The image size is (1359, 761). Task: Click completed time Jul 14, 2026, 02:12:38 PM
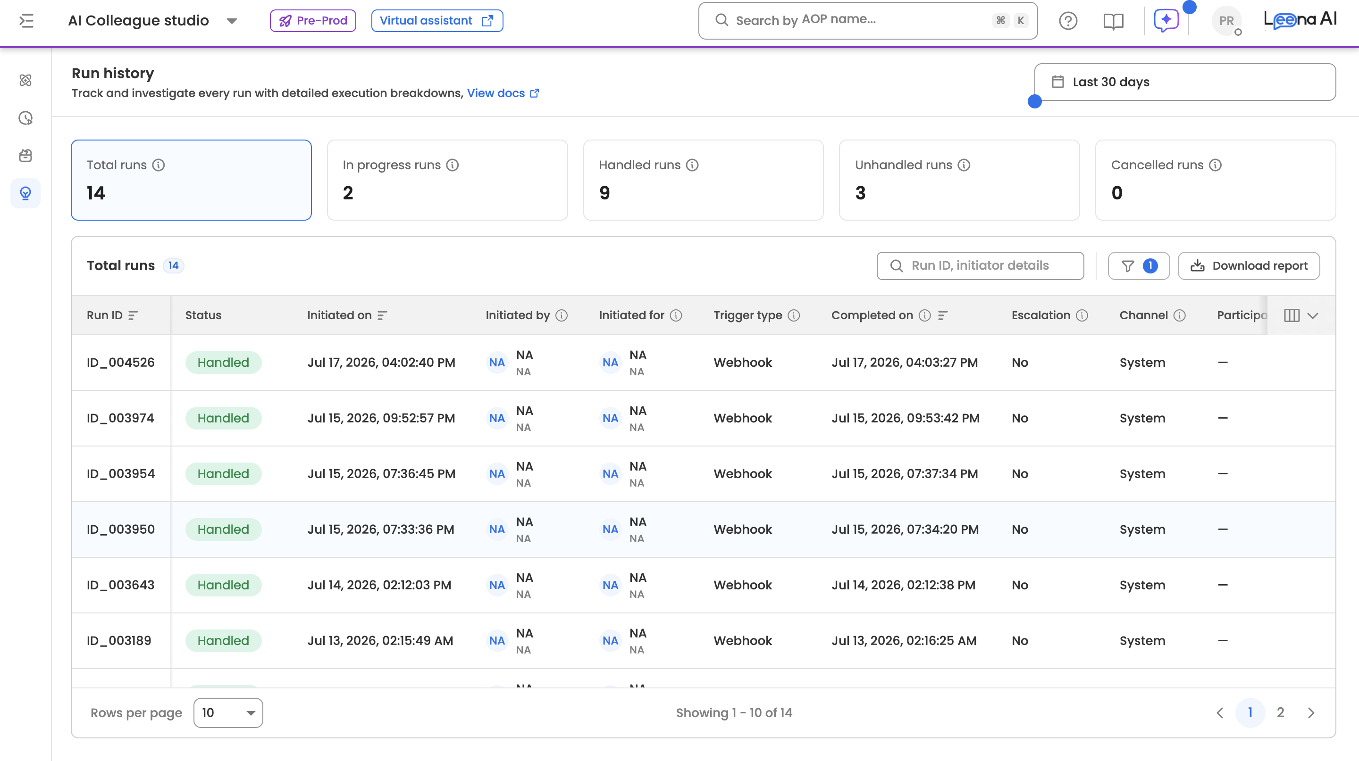coord(903,585)
